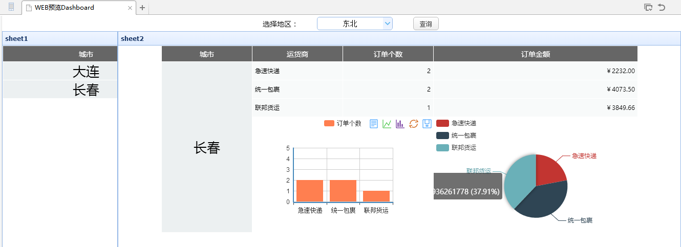Image resolution: width=681 pixels, height=247 pixels.
Task: Click order count 2 in 统一包裹 row
Action: tap(429, 89)
